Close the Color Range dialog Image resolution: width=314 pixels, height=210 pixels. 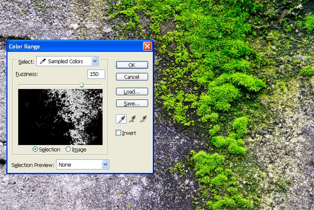pos(147,46)
